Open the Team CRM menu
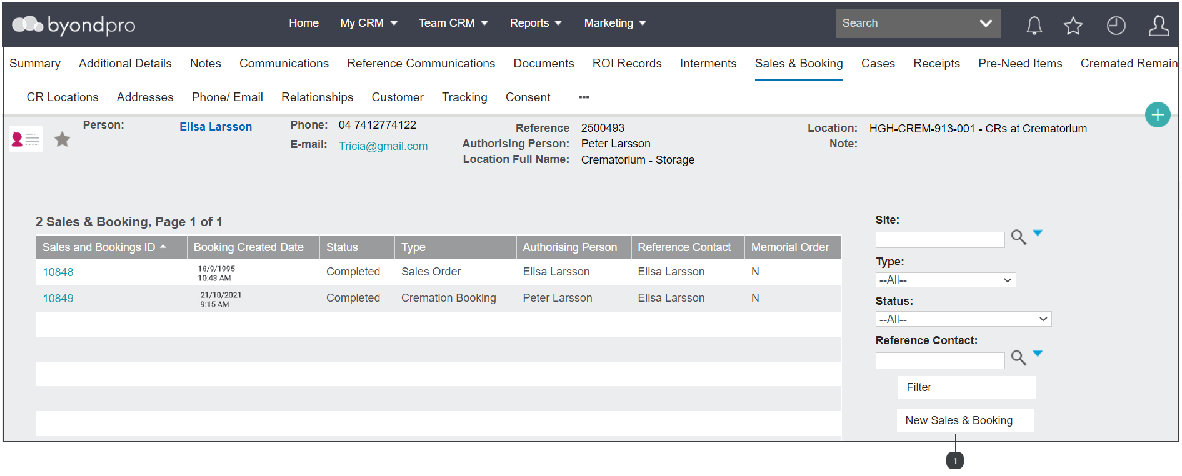 tap(453, 23)
